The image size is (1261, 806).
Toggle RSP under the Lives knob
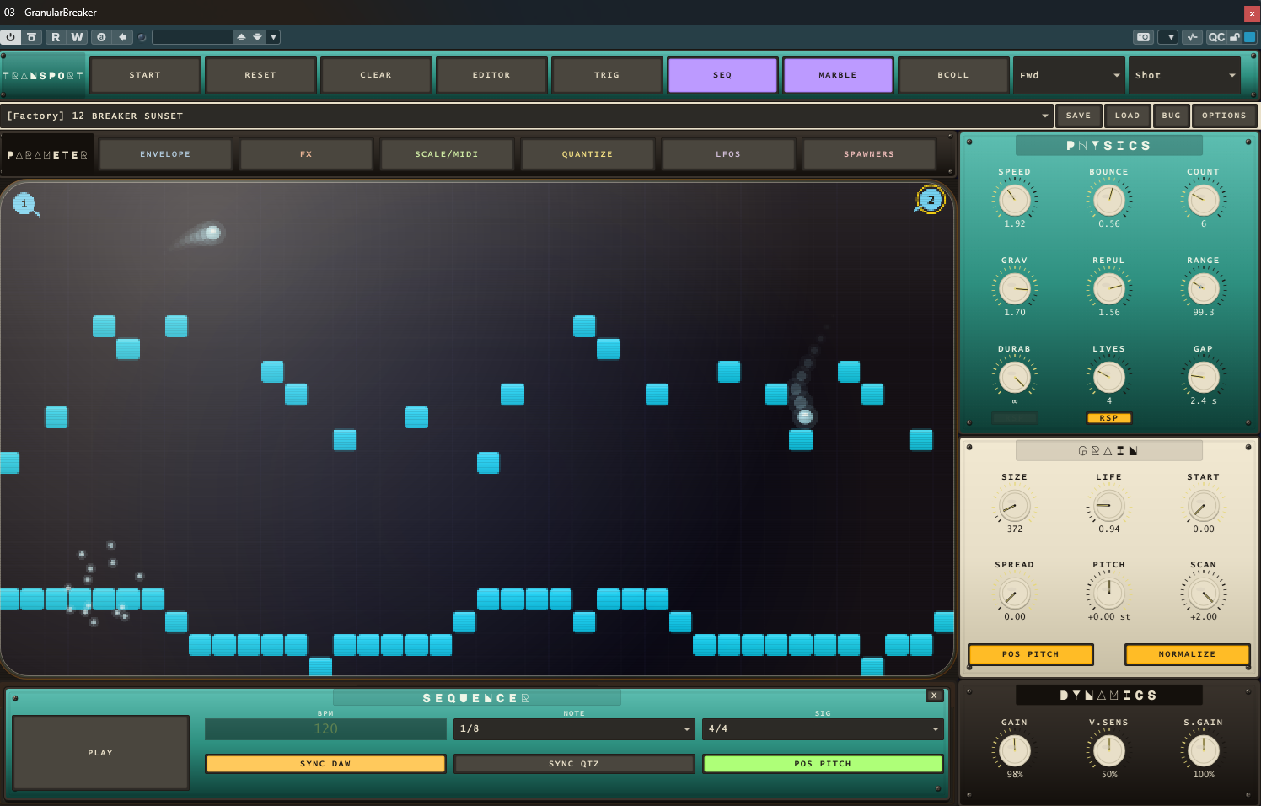[x=1108, y=418]
